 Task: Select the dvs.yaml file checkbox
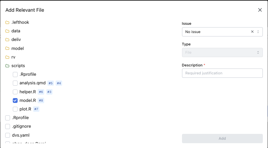[x=8, y=135]
